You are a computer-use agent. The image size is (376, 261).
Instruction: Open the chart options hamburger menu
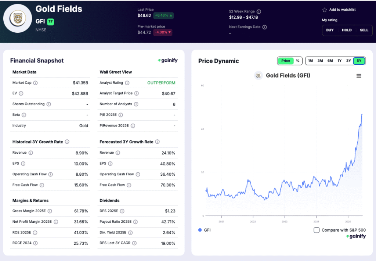pyautogui.click(x=359, y=76)
